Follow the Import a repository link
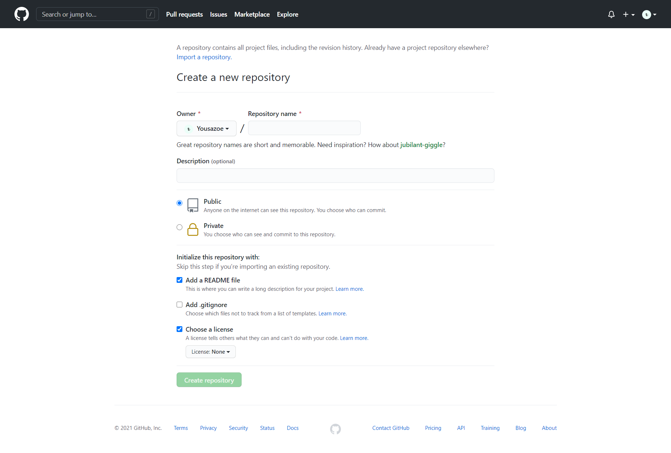Screen dimensions: 671x453 pos(204,57)
